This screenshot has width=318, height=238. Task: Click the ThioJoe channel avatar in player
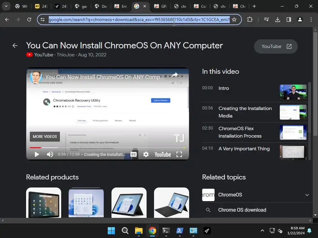coord(36,77)
